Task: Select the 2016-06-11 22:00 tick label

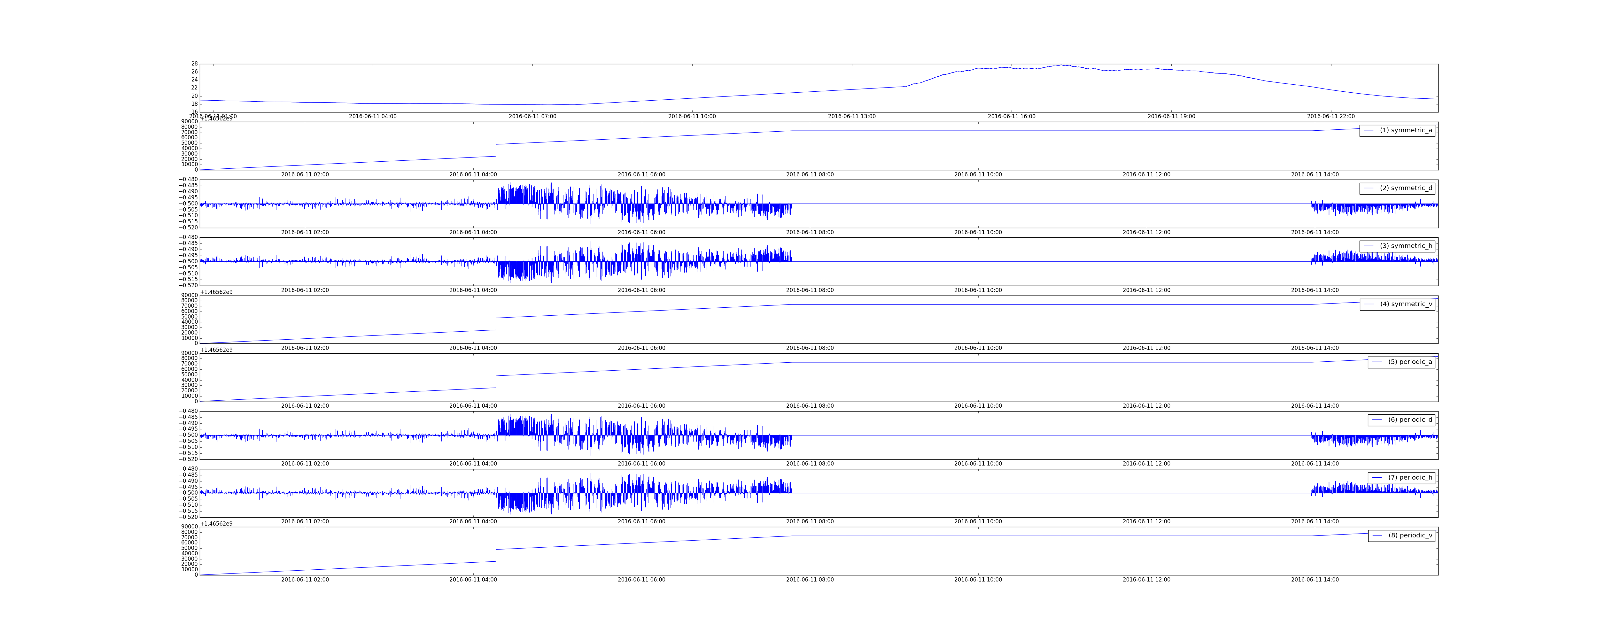Action: 1330,117
